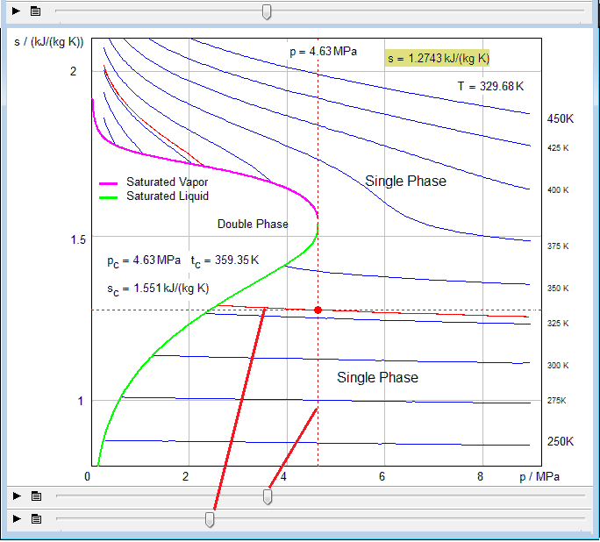
Task: Open bottom slider list menu icon
Action: 36,518
